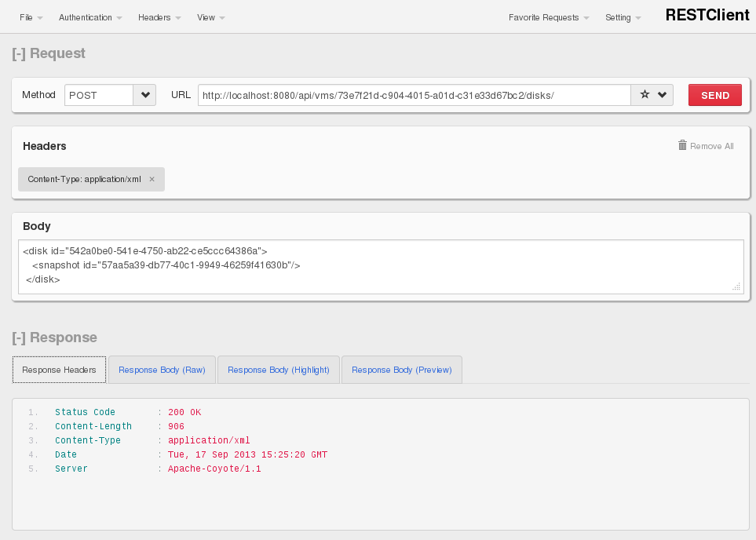This screenshot has height=540, width=756.
Task: Switch to Response Body (Highlight) tab
Action: (x=279, y=370)
